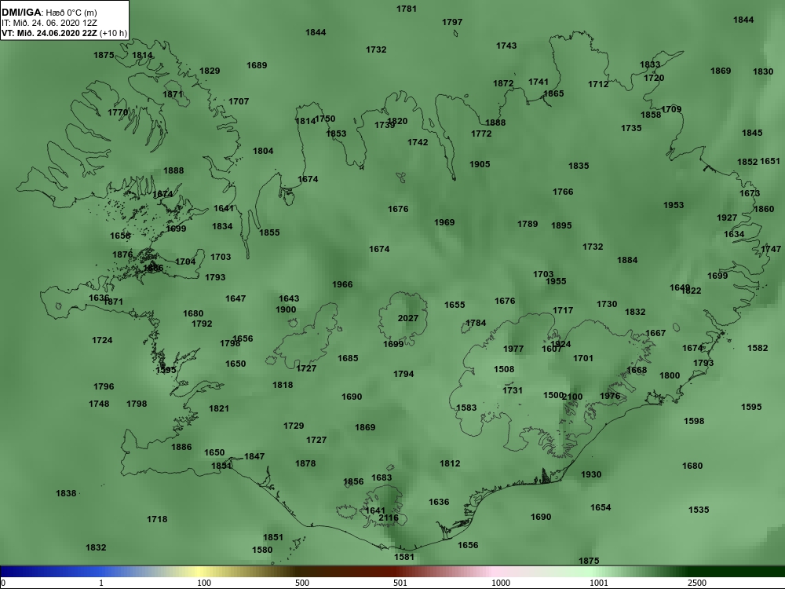Click the map value 1770
The width and height of the screenshot is (785, 589).
[118, 112]
